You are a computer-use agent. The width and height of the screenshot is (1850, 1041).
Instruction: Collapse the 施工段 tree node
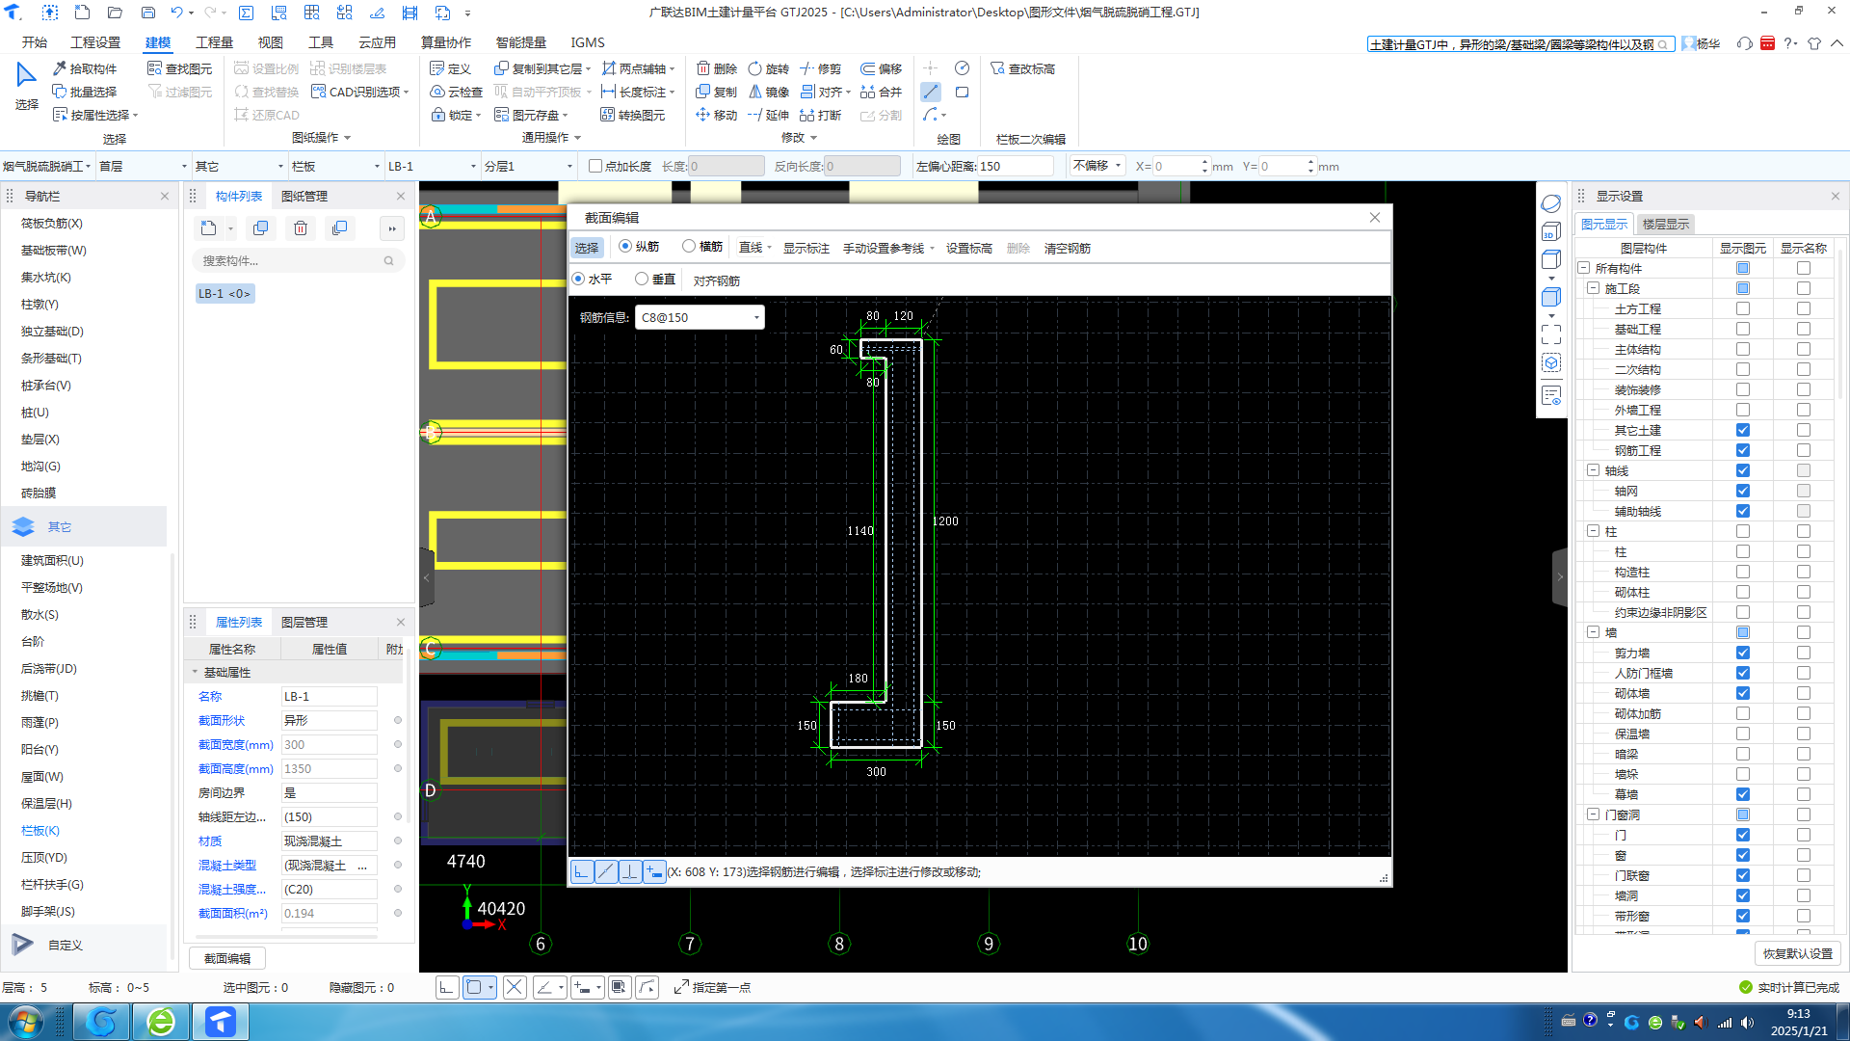click(x=1593, y=288)
